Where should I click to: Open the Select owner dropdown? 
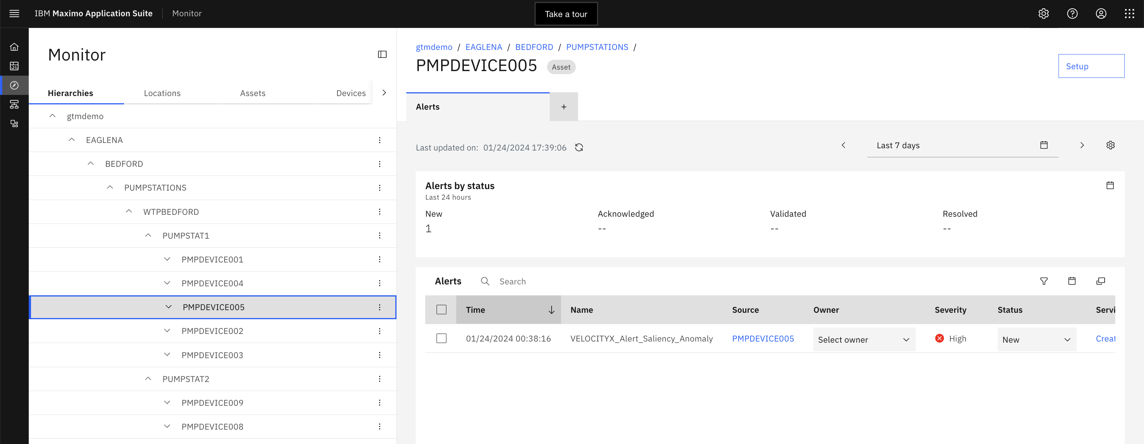coord(864,340)
